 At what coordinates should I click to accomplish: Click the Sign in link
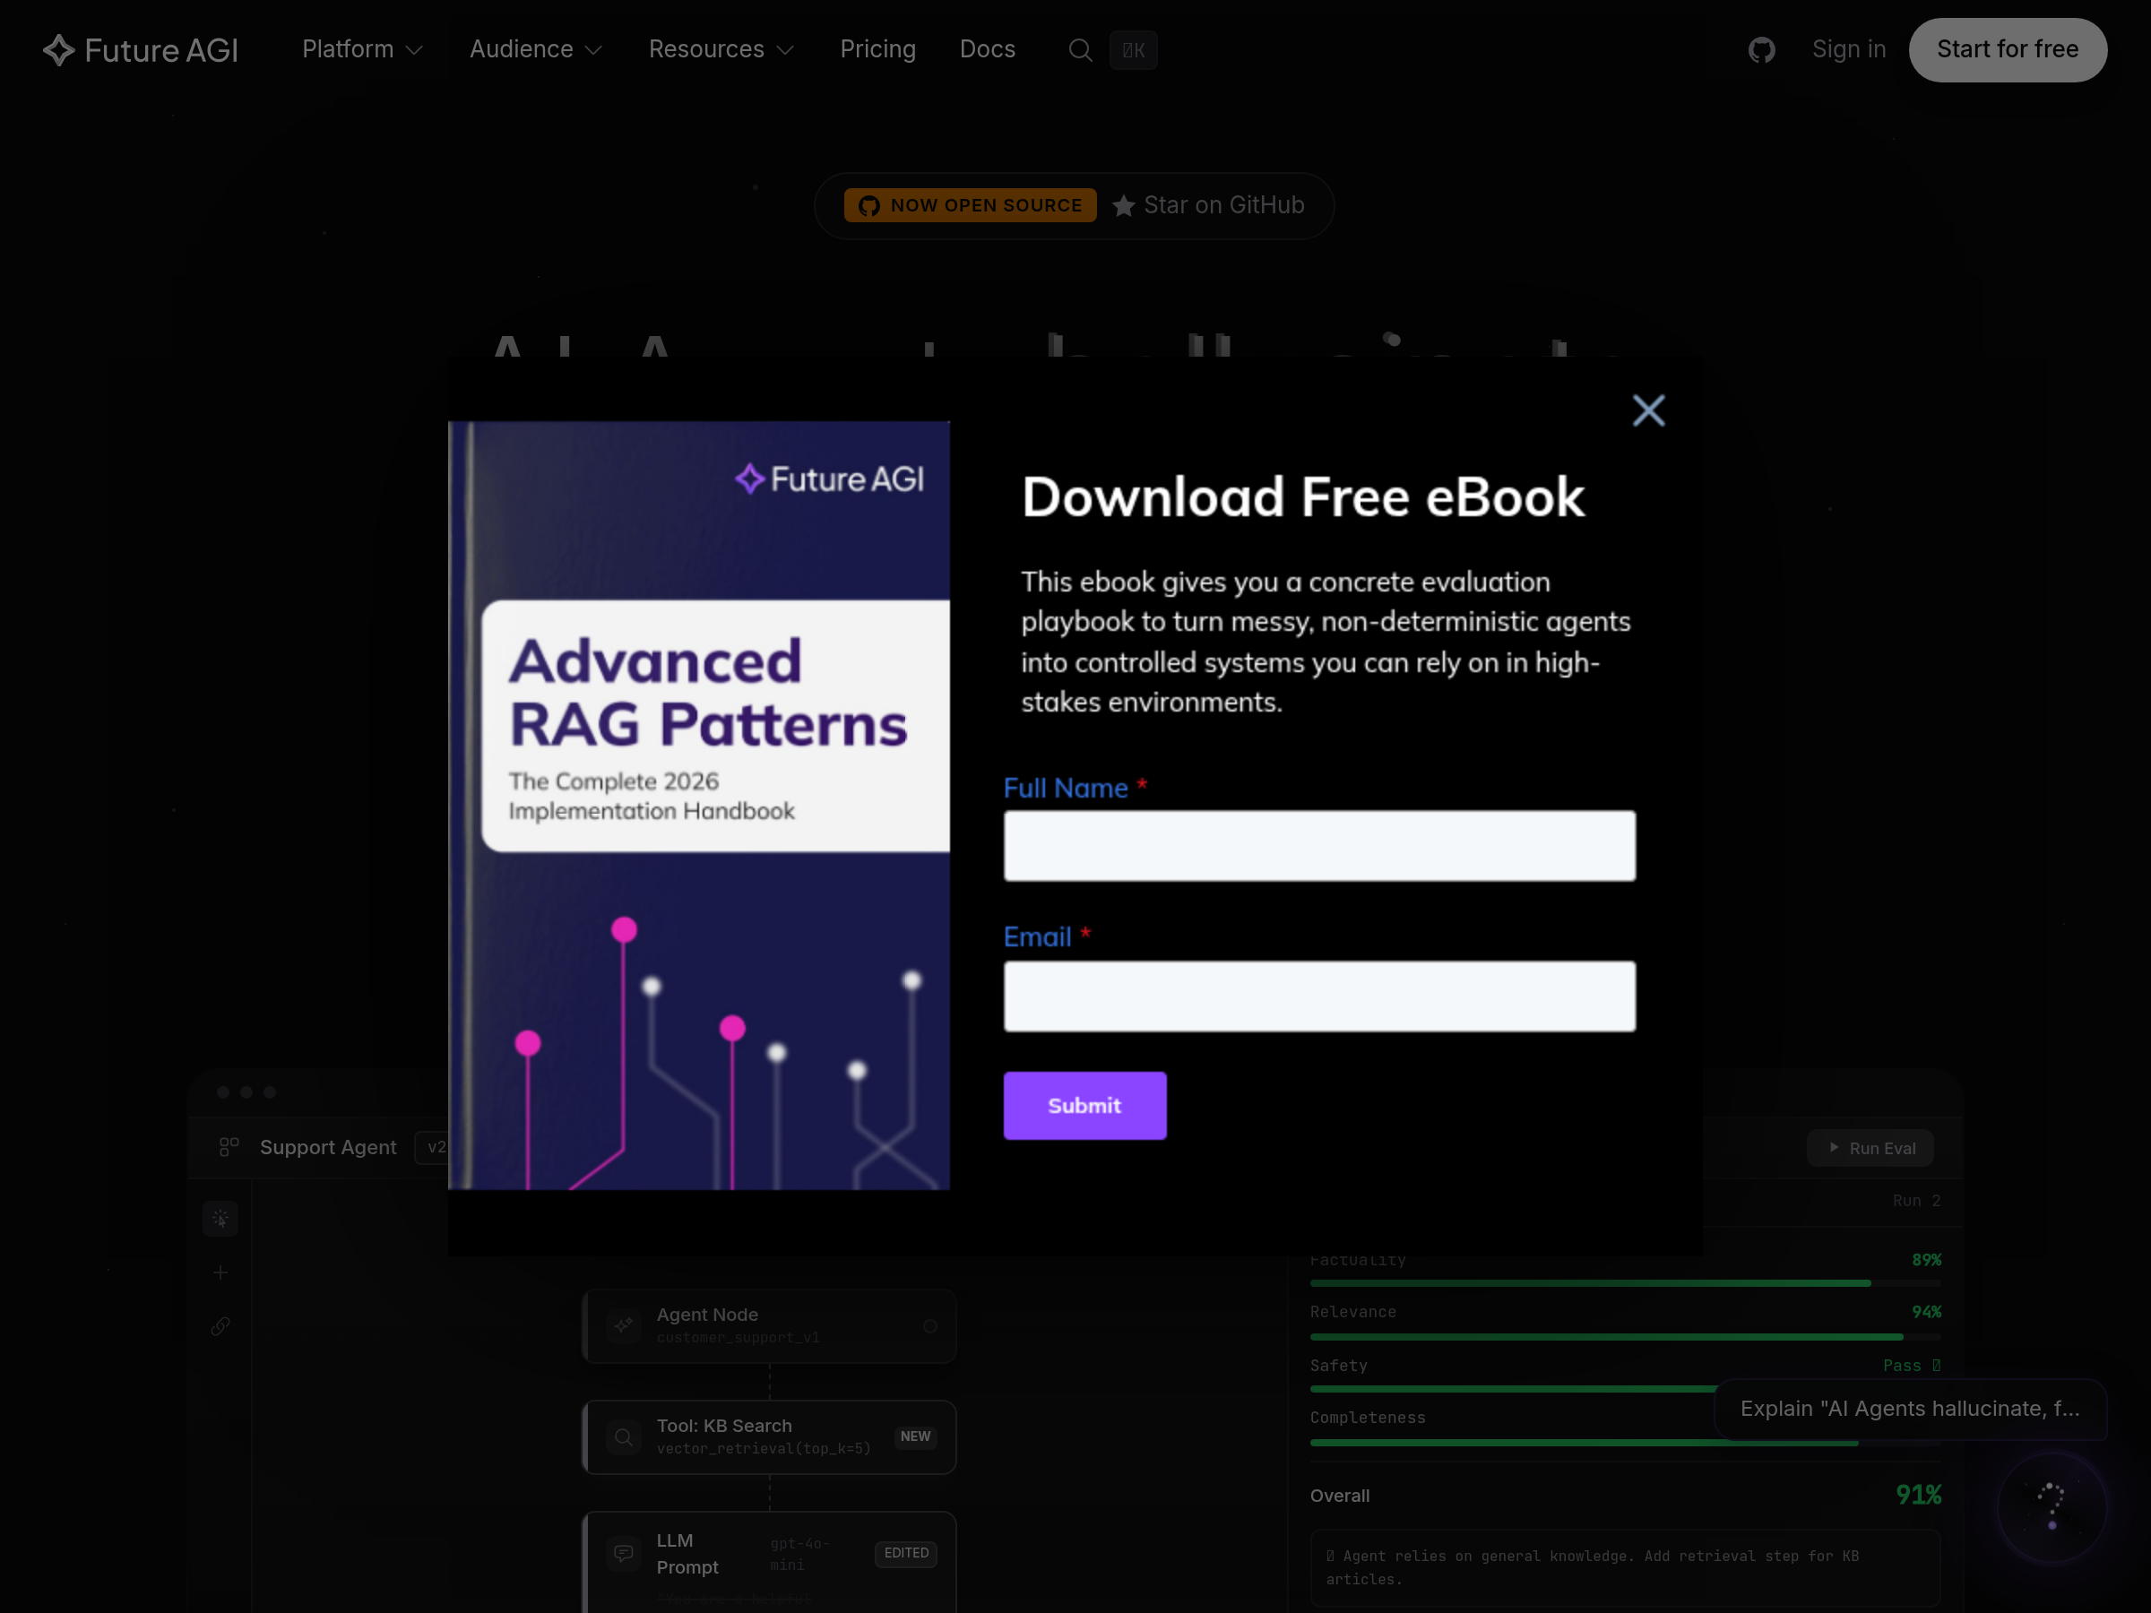1849,49
